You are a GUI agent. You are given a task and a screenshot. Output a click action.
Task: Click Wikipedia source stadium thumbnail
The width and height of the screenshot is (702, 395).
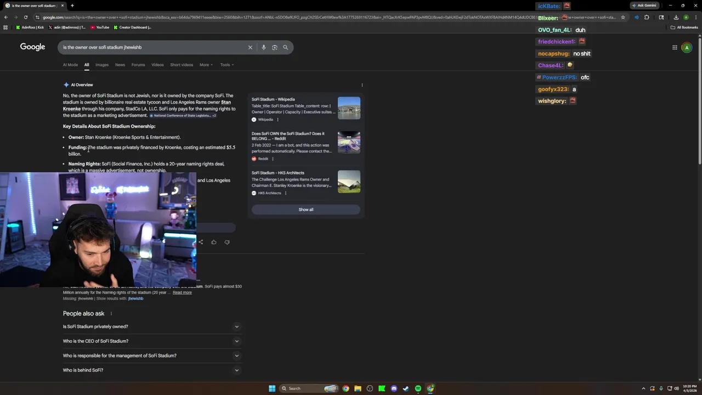[349, 108]
